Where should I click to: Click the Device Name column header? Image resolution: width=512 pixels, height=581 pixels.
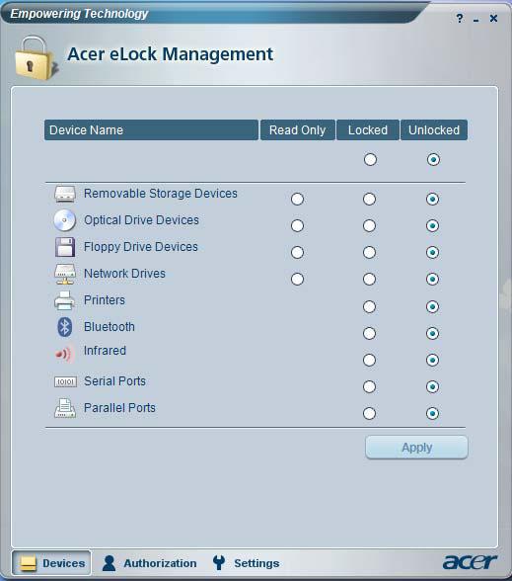[x=151, y=130]
